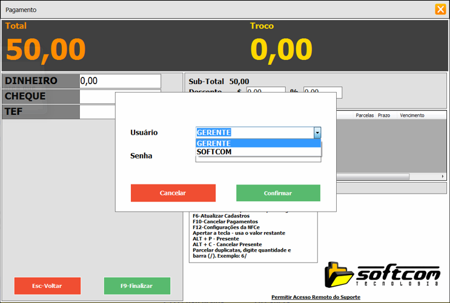Click the Usuário combo box text
Viewport: 450px width, 303px height.
[254, 133]
